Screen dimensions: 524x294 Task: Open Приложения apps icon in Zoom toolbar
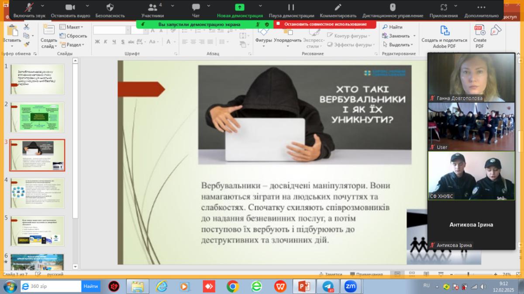444,7
